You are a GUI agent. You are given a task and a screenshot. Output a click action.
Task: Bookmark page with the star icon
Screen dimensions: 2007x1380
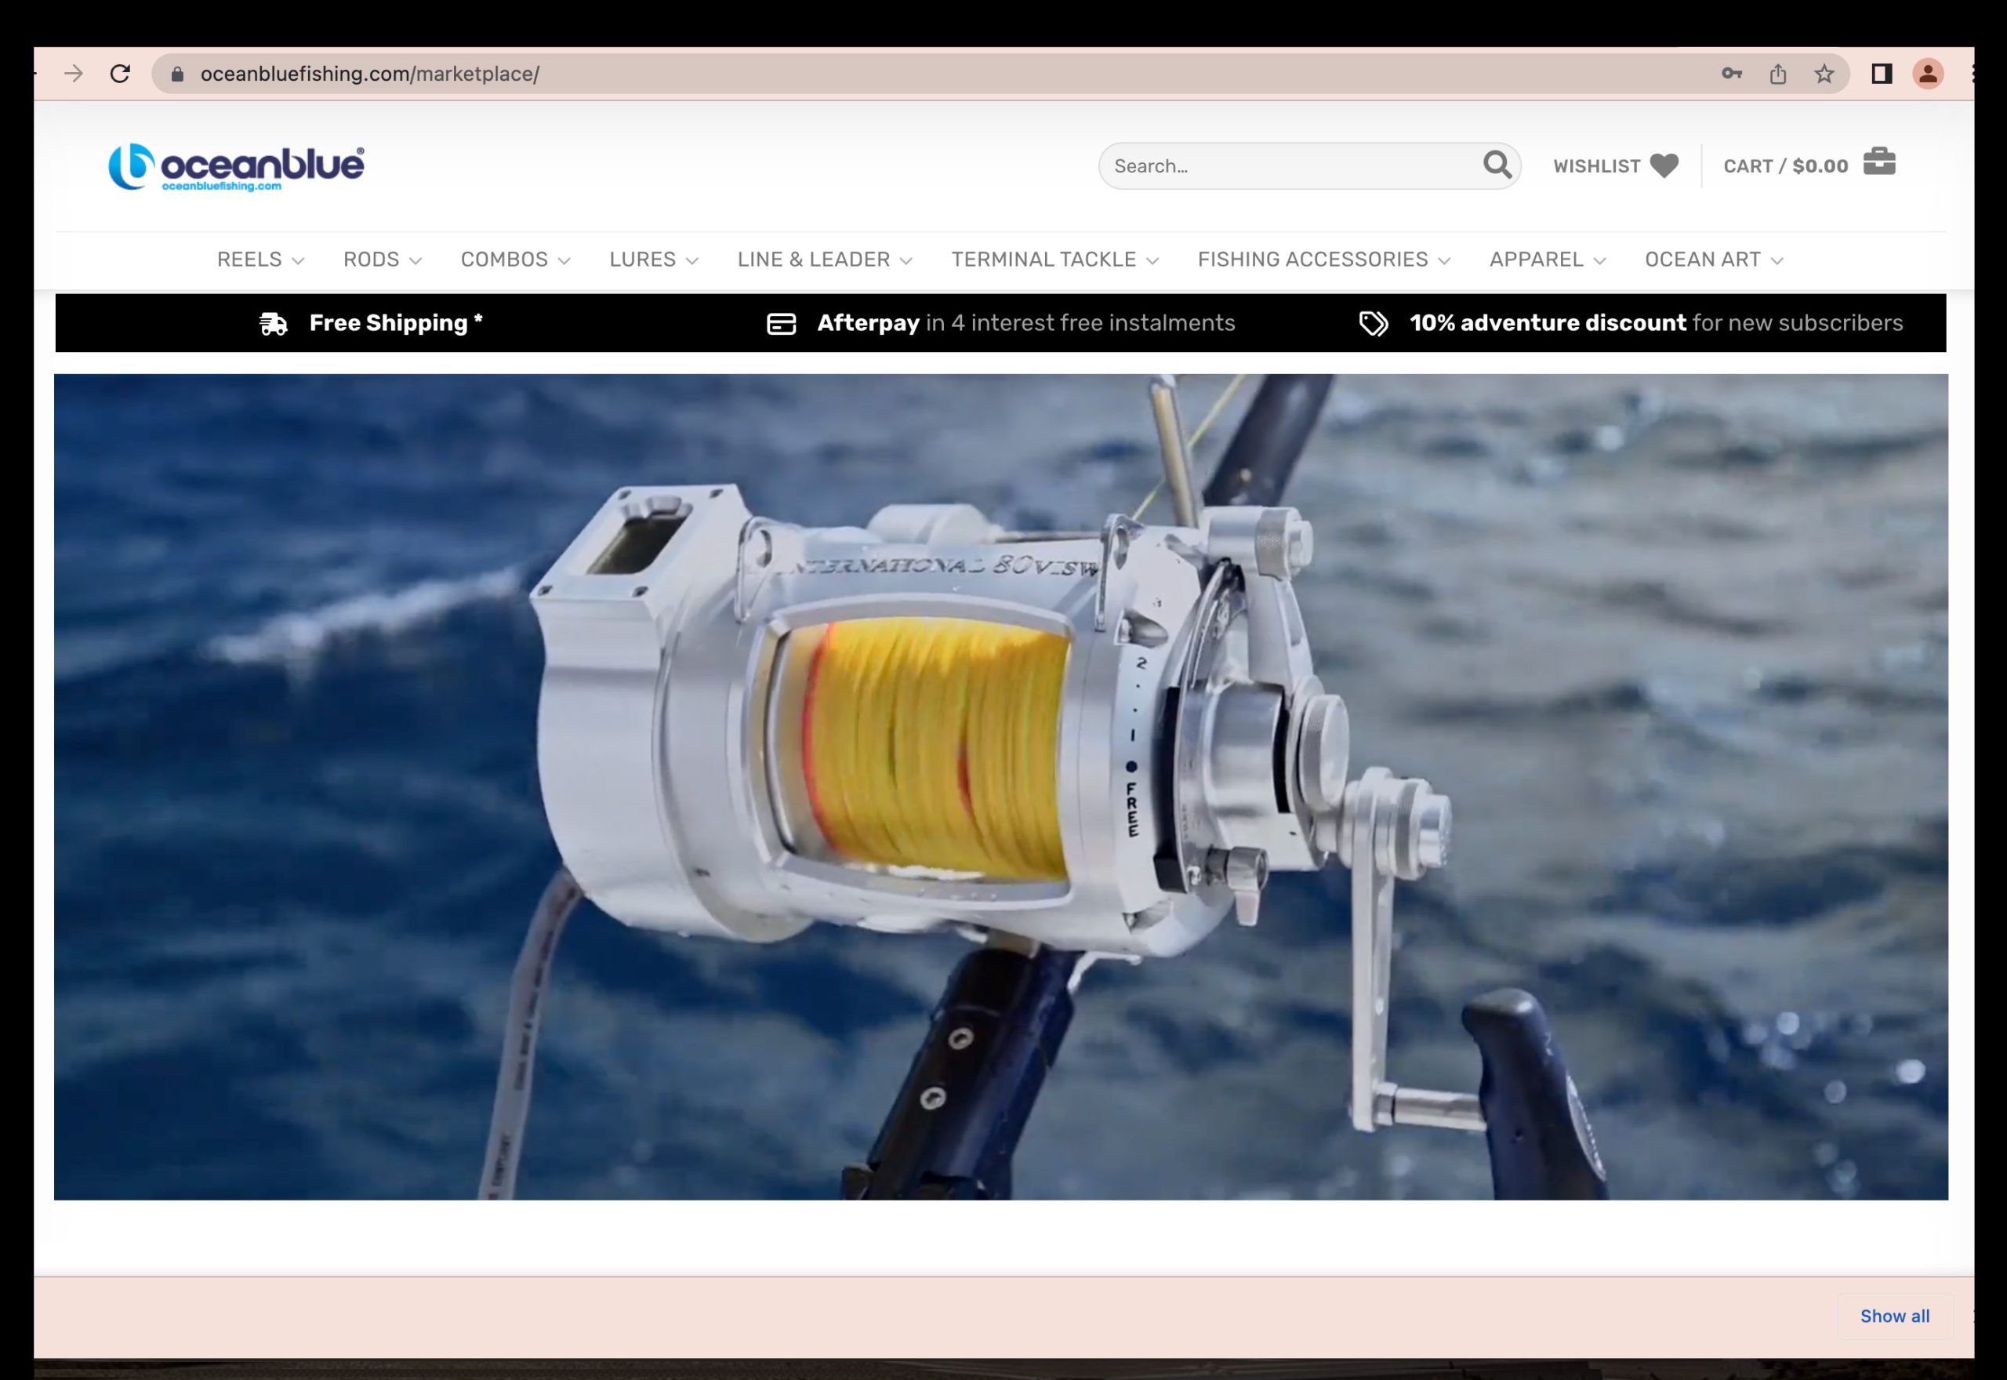click(1824, 74)
